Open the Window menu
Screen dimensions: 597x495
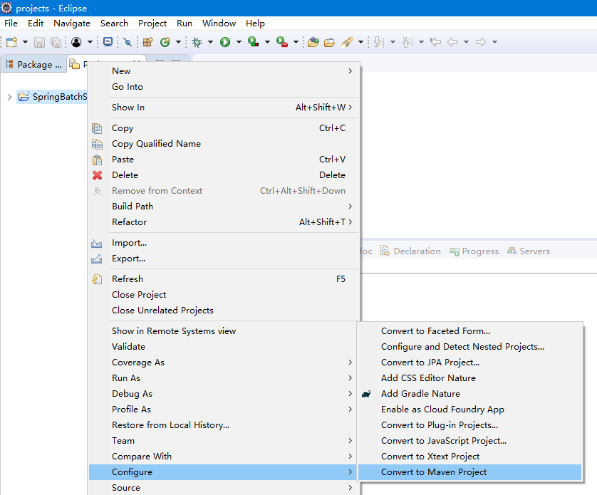pos(219,24)
